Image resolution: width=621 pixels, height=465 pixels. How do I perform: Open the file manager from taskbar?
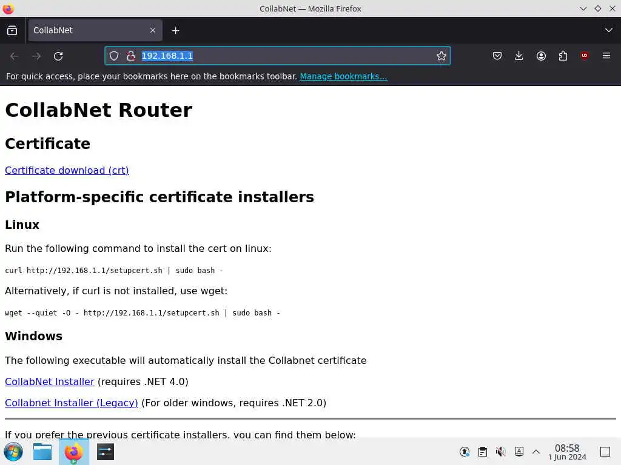42,452
